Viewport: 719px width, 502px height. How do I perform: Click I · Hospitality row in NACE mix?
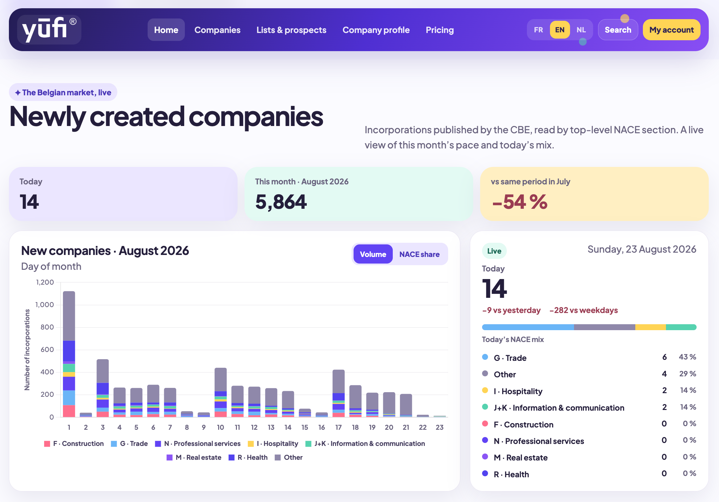(589, 391)
